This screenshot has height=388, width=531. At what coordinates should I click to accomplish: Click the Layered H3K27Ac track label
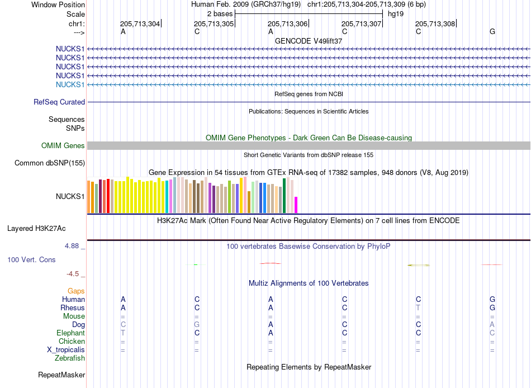36,229
